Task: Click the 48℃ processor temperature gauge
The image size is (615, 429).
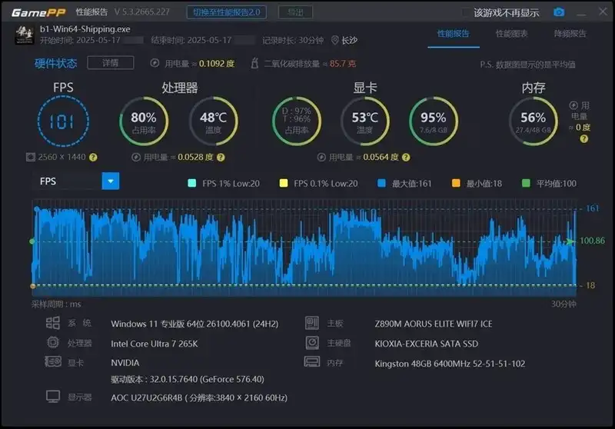Action: pyautogui.click(x=214, y=121)
